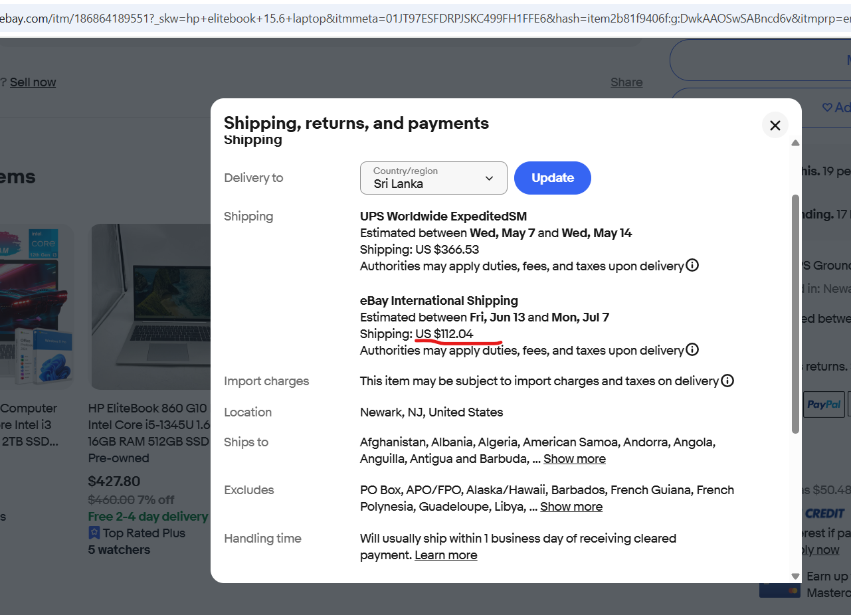Click info icon beside UPS duties notice
Image resolution: width=851 pixels, height=615 pixels.
pyautogui.click(x=692, y=266)
